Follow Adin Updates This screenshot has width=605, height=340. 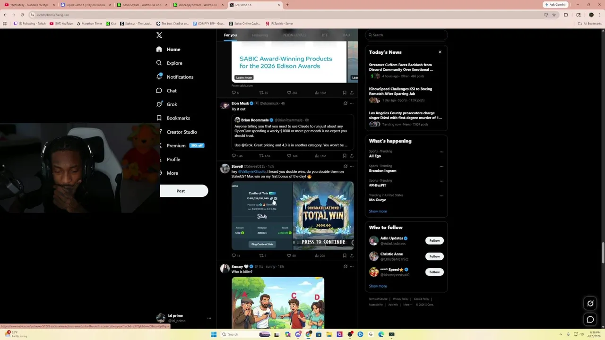point(434,241)
